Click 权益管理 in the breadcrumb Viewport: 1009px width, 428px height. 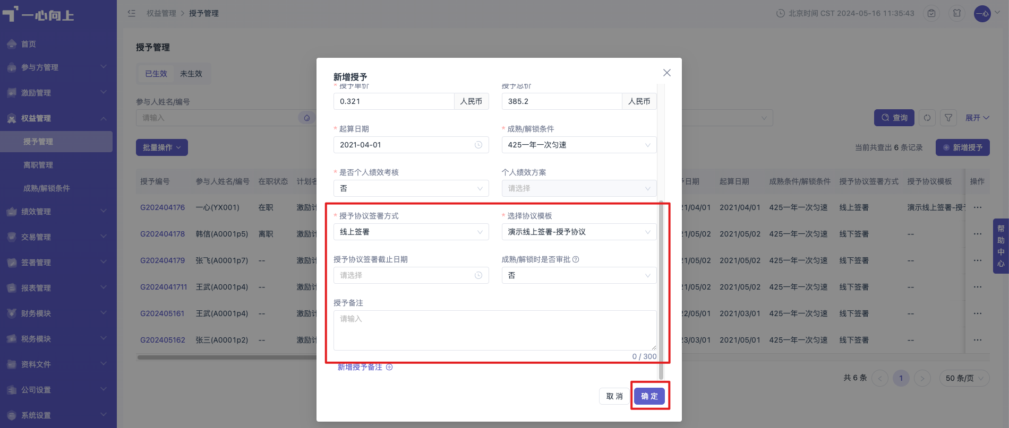click(161, 13)
